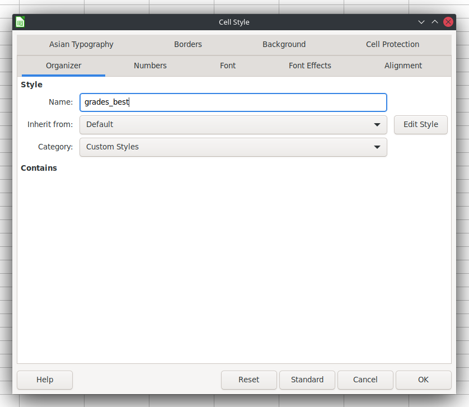Switch to the Numbers tab

(x=150, y=66)
